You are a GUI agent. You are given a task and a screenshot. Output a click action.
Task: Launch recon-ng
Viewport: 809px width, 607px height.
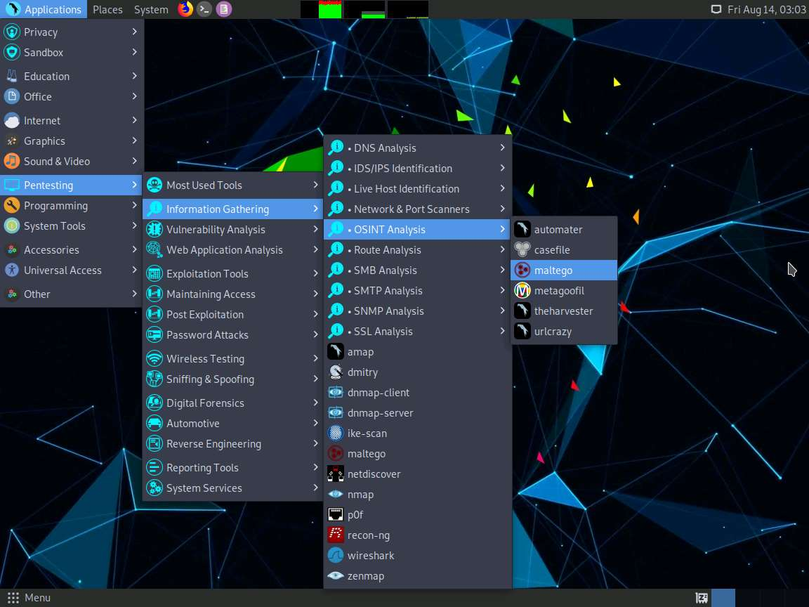coord(417,535)
